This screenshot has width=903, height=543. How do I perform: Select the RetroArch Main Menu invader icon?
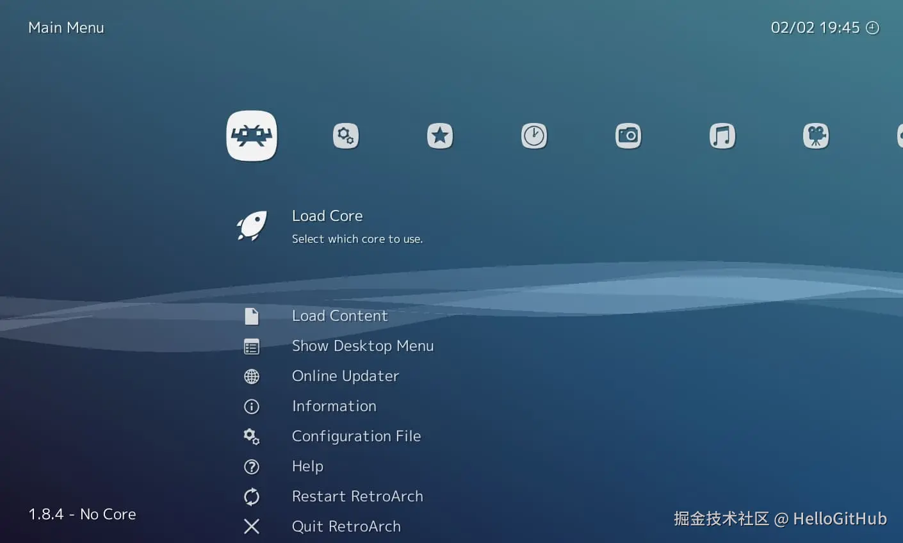252,136
